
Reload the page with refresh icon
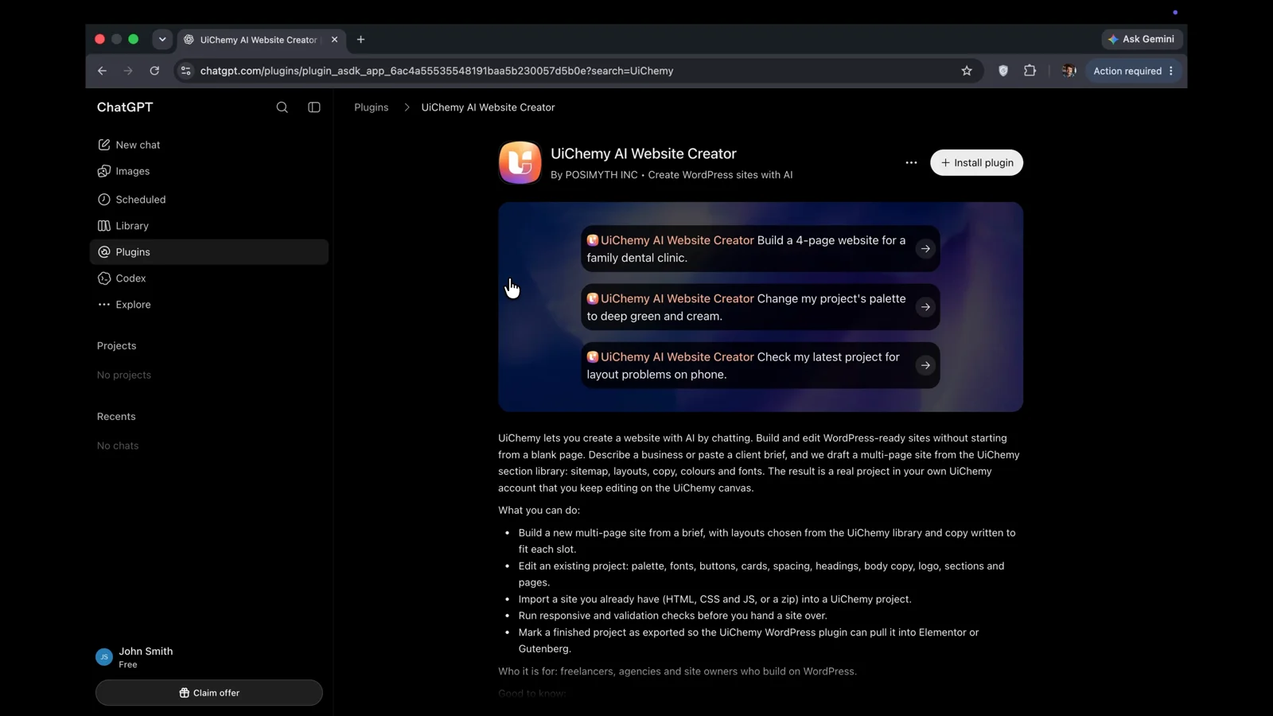[154, 71]
